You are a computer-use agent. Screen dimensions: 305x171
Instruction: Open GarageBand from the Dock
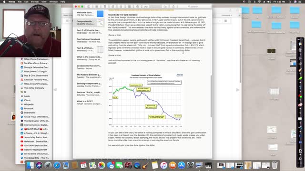pyautogui.click(x=146, y=165)
